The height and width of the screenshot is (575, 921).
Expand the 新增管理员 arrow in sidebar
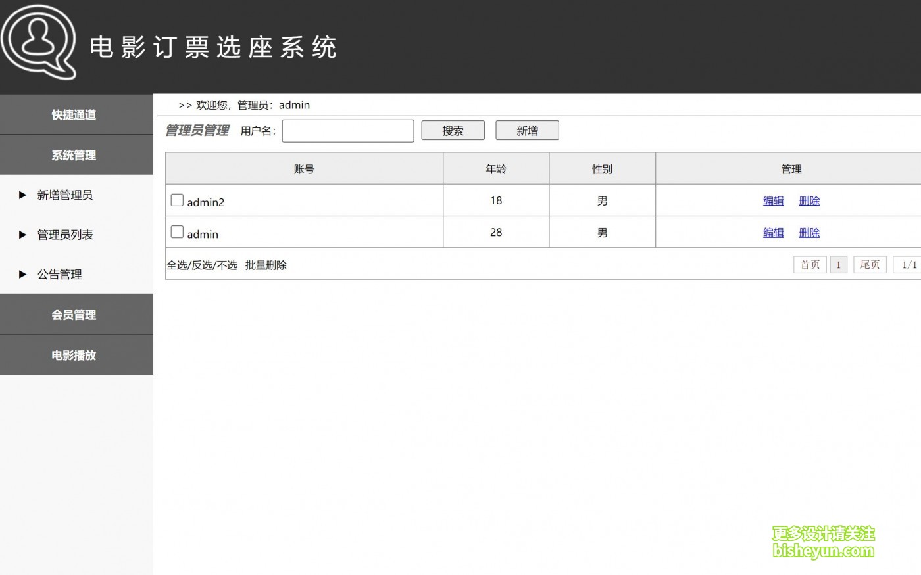(x=23, y=195)
